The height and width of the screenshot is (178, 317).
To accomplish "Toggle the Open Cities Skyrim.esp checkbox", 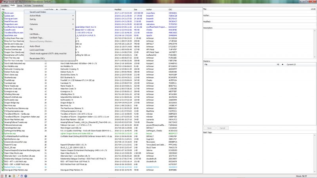I will [x=3, y=153].
